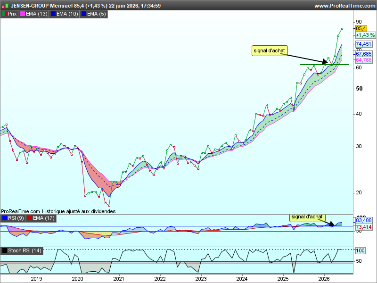Click the blue RSI (9) color square

[x=5, y=218]
